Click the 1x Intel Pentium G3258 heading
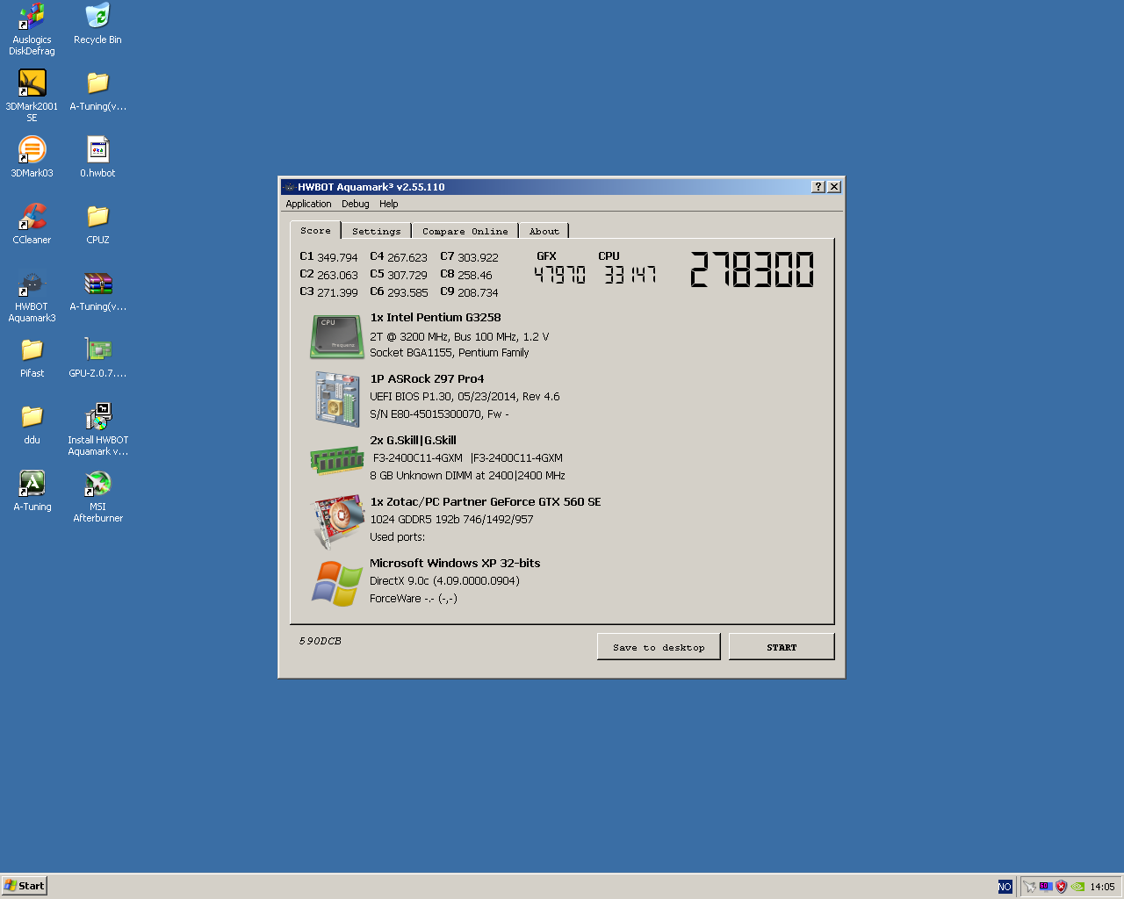 tap(436, 318)
